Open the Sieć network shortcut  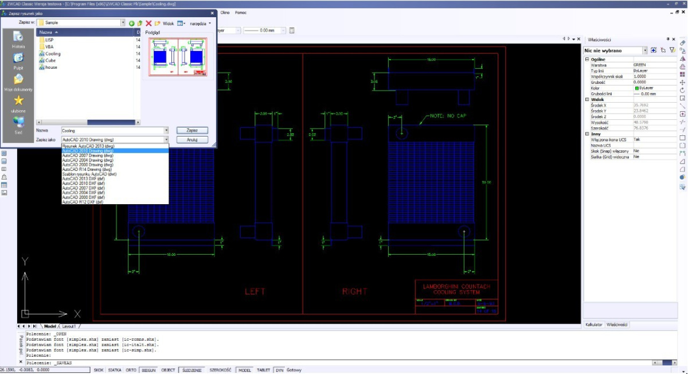[18, 125]
